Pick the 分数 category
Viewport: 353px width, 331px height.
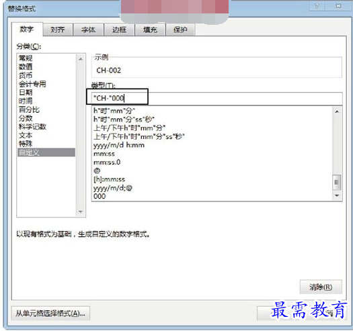click(46, 118)
